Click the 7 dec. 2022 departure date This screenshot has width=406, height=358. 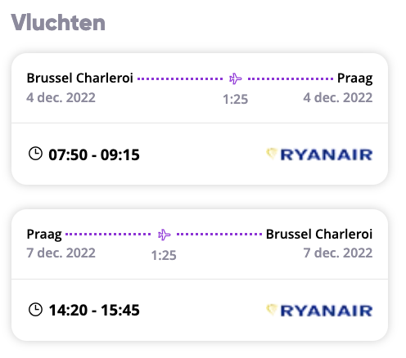[x=61, y=253]
